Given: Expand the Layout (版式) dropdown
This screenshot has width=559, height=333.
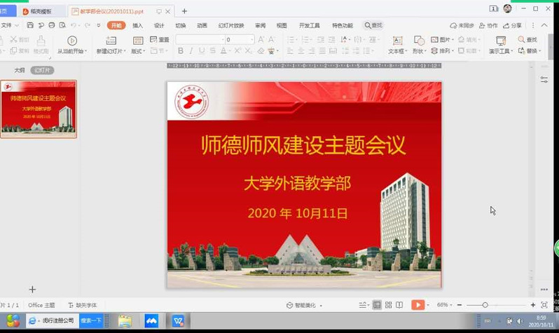Looking at the screenshot, I should click(138, 51).
